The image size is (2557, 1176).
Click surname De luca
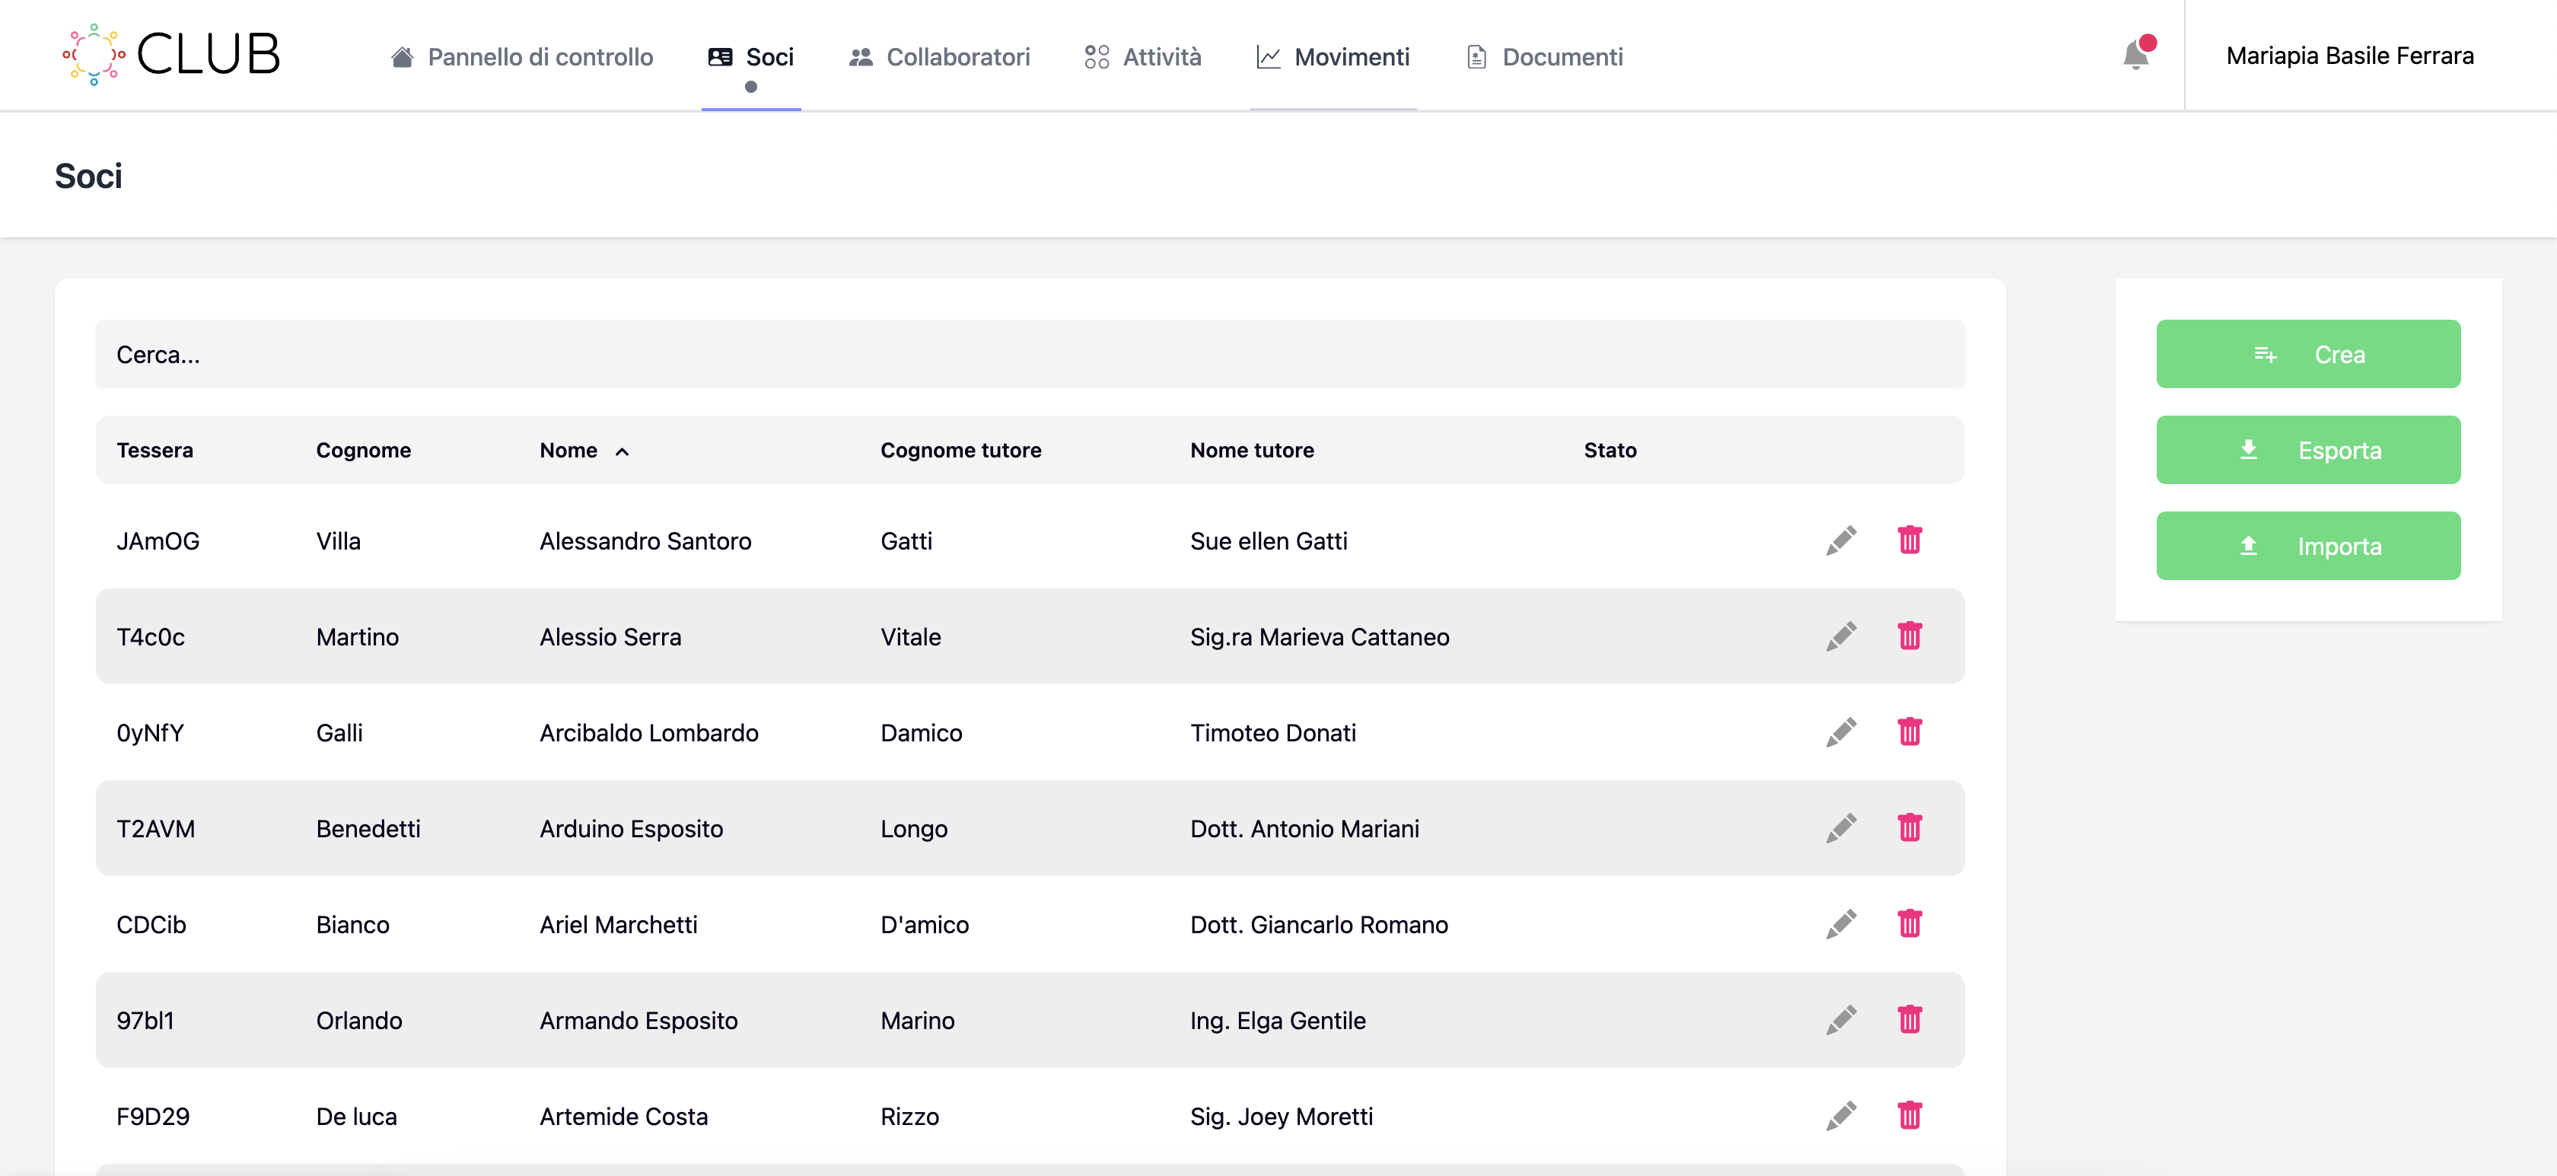pos(356,1115)
